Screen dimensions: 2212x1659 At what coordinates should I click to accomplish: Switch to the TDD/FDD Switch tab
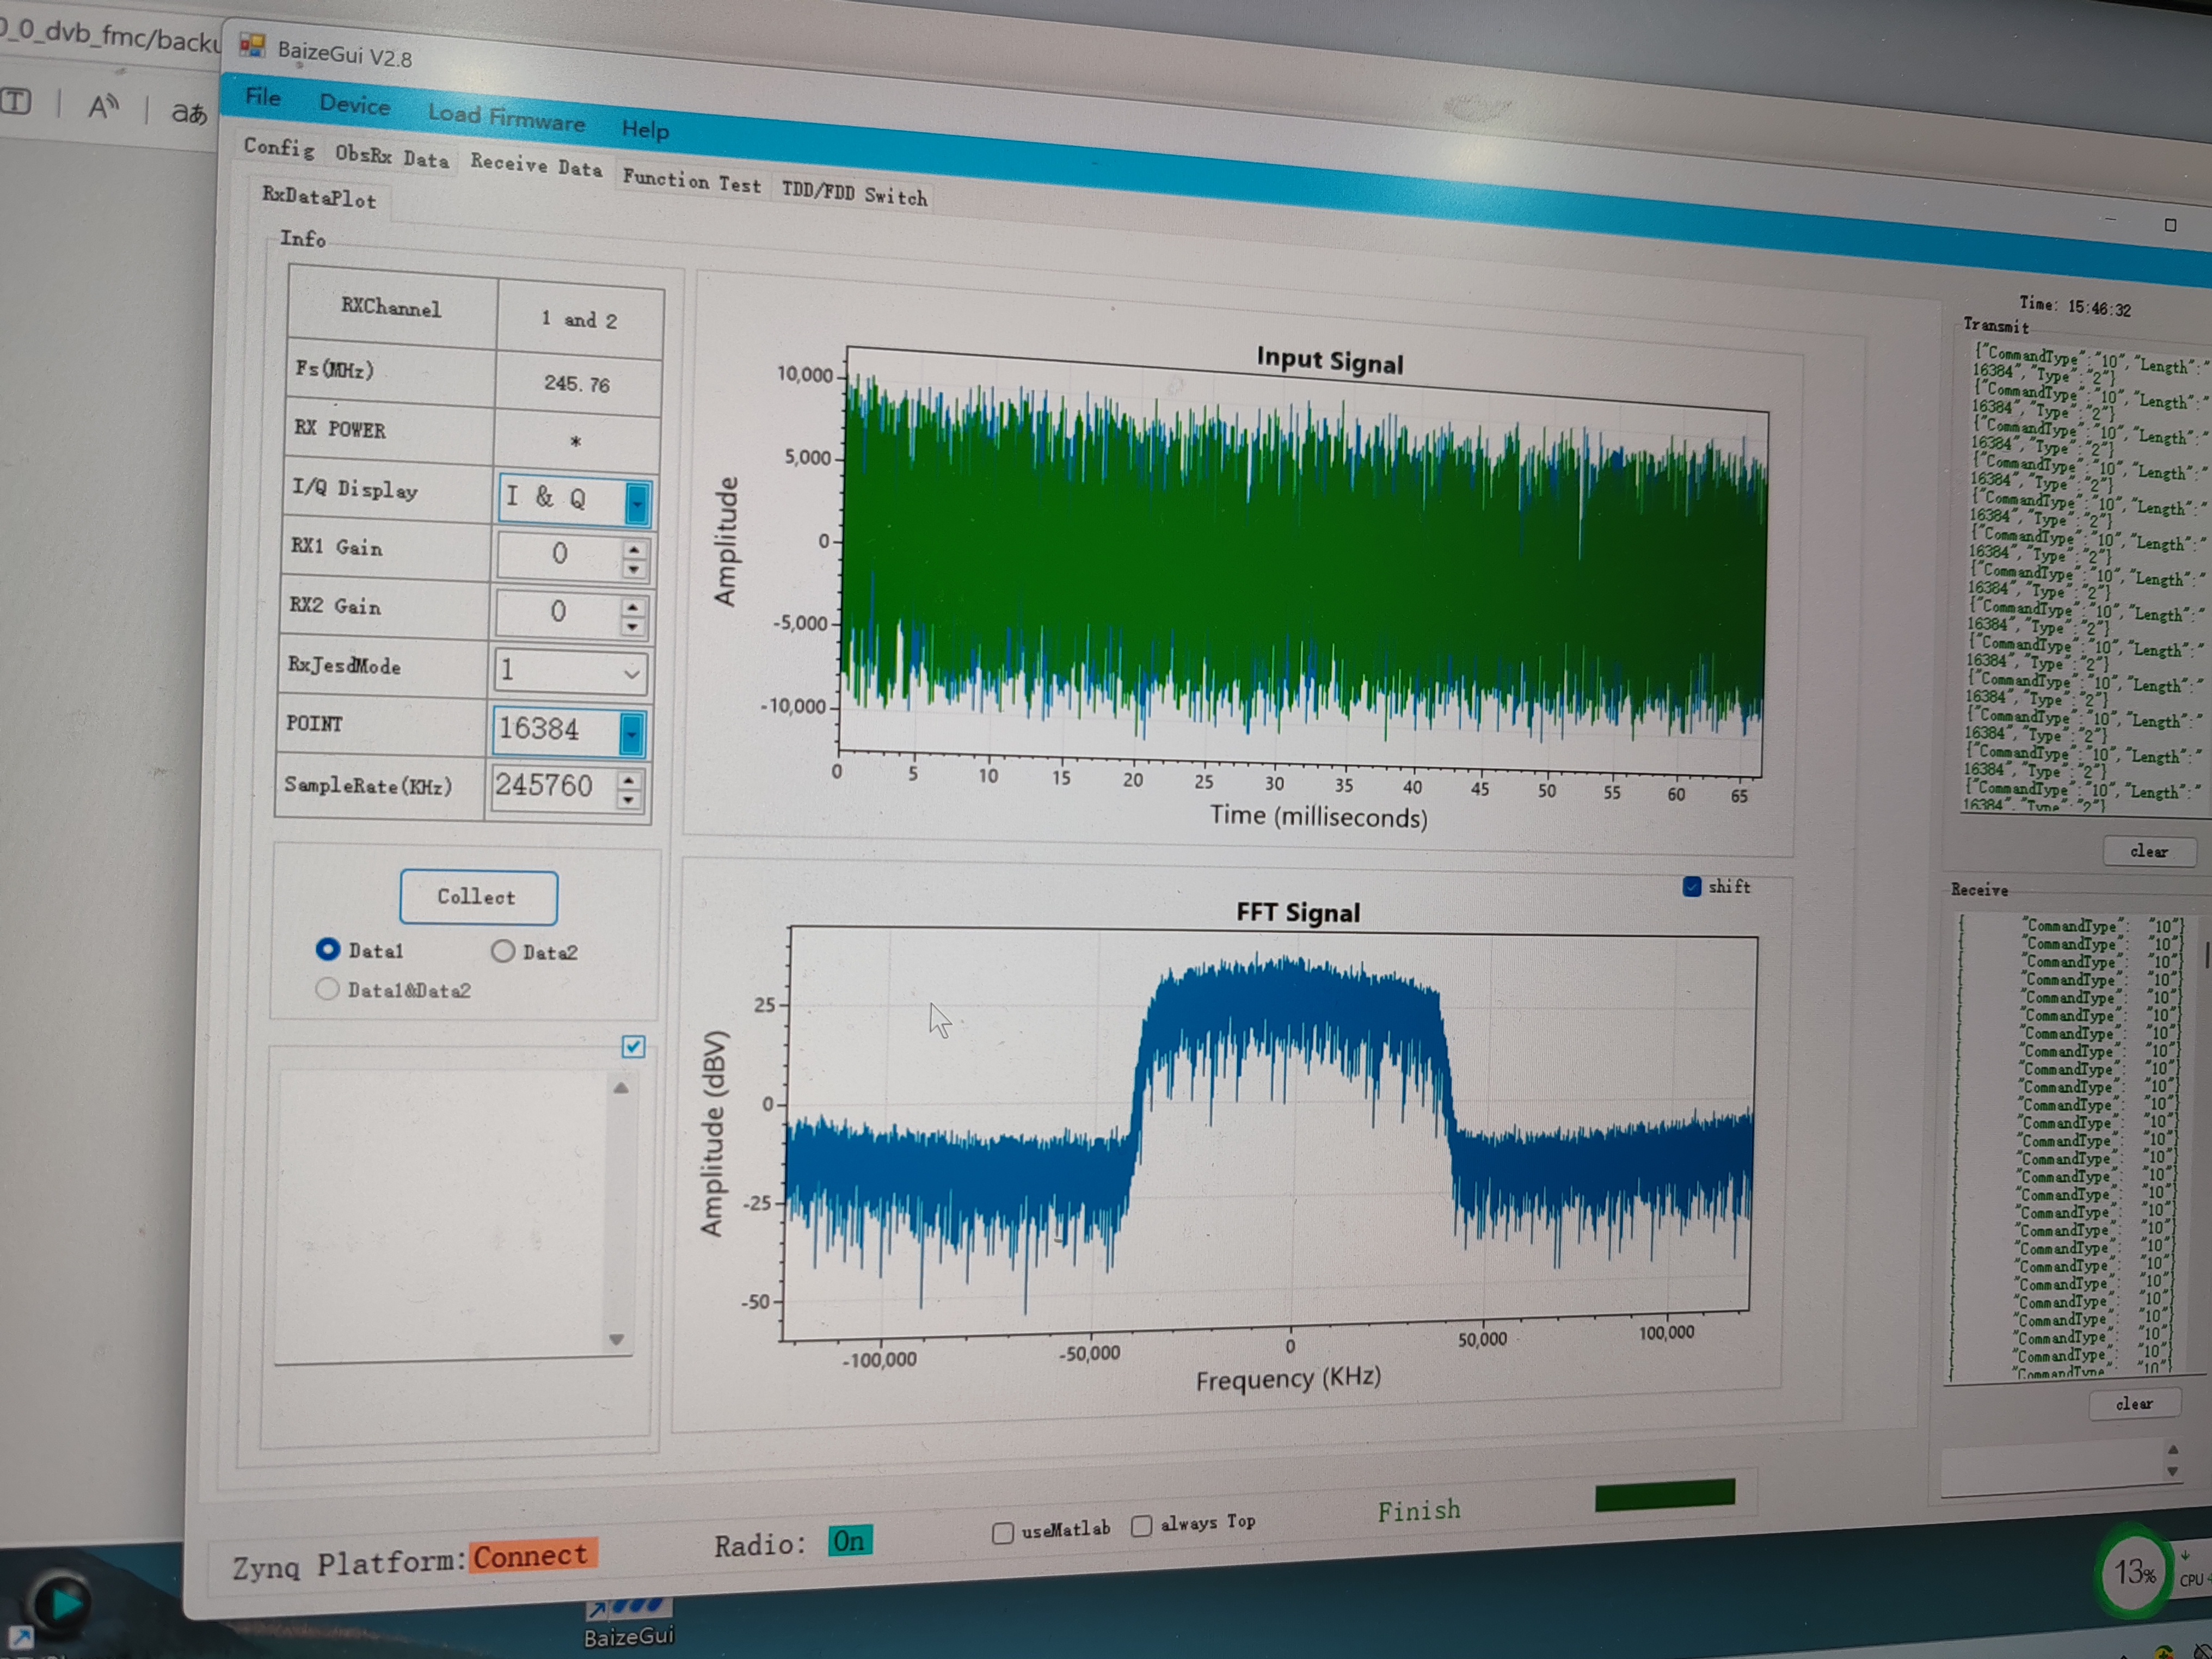(x=855, y=193)
